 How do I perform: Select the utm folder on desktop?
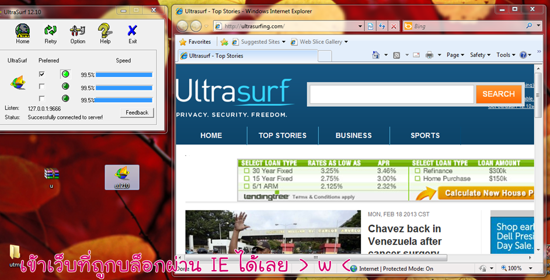(x=15, y=255)
